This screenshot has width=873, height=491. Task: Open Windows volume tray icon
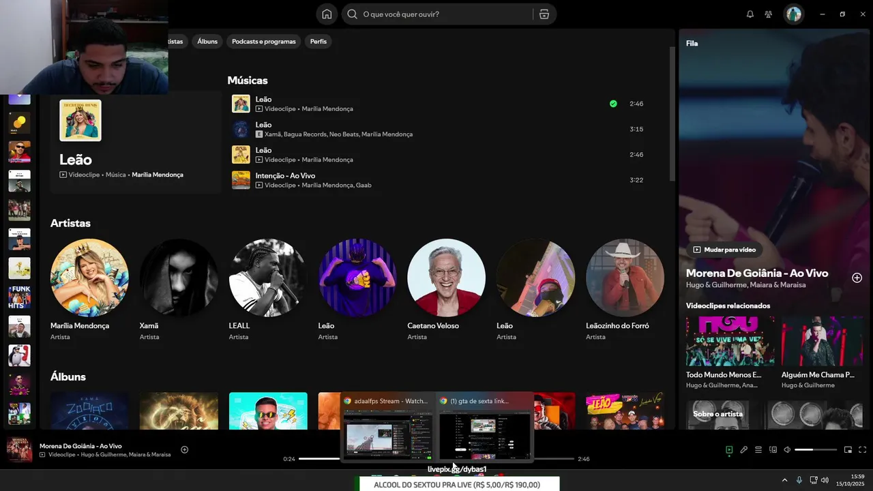(x=825, y=480)
